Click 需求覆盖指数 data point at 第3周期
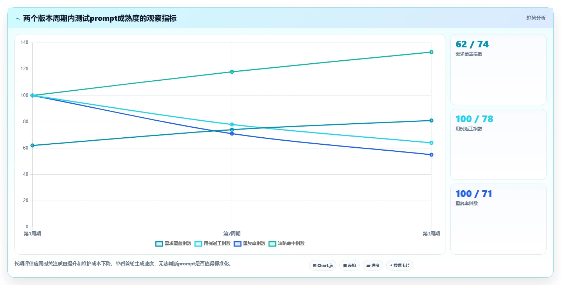The width and height of the screenshot is (561, 285). click(x=431, y=120)
